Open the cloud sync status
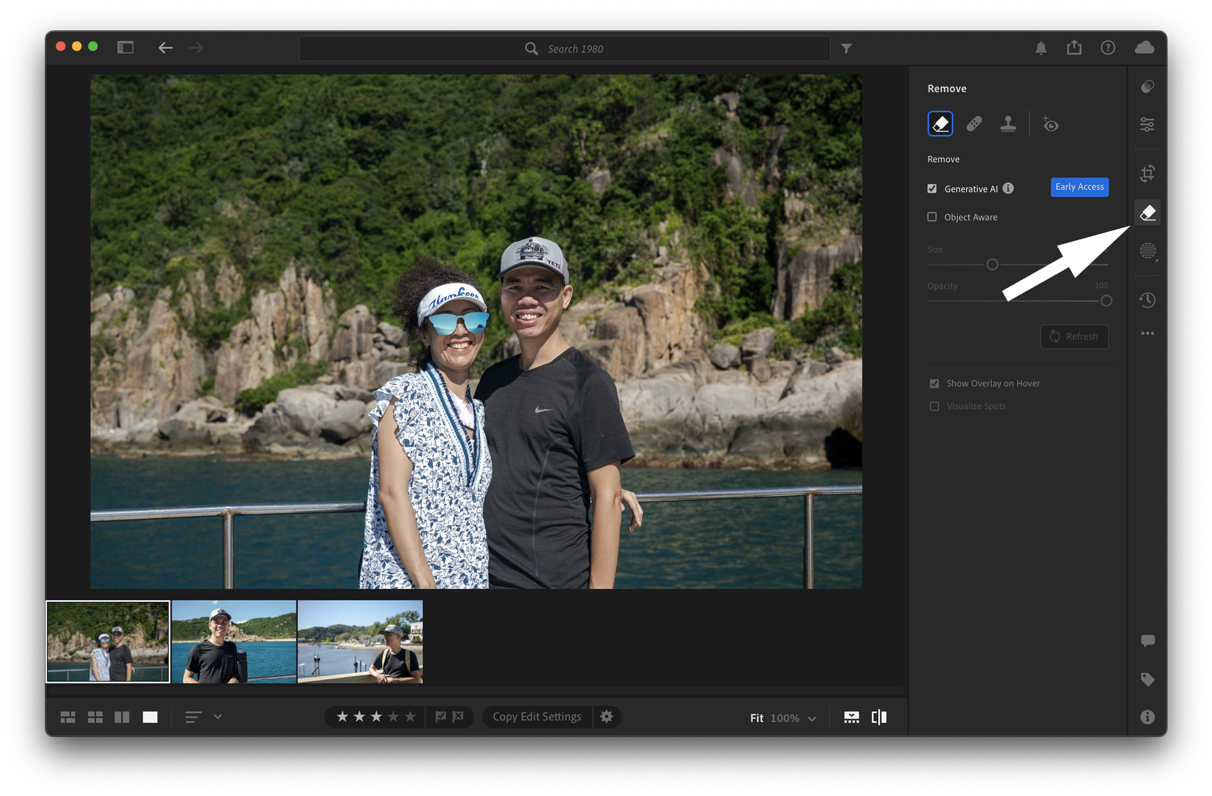 tap(1145, 47)
